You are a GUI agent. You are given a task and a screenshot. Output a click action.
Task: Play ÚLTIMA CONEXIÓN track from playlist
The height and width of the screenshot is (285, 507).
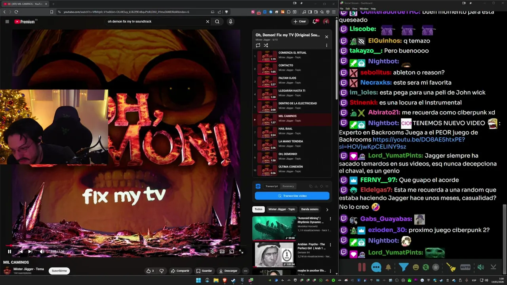pyautogui.click(x=292, y=170)
